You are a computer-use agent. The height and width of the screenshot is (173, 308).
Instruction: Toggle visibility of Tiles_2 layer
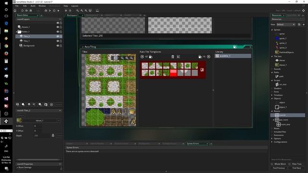[58, 37]
